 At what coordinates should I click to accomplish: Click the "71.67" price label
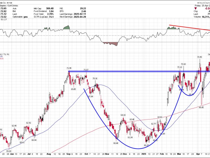[86, 70]
